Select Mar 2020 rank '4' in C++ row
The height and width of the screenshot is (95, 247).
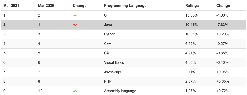[x=39, y=44]
